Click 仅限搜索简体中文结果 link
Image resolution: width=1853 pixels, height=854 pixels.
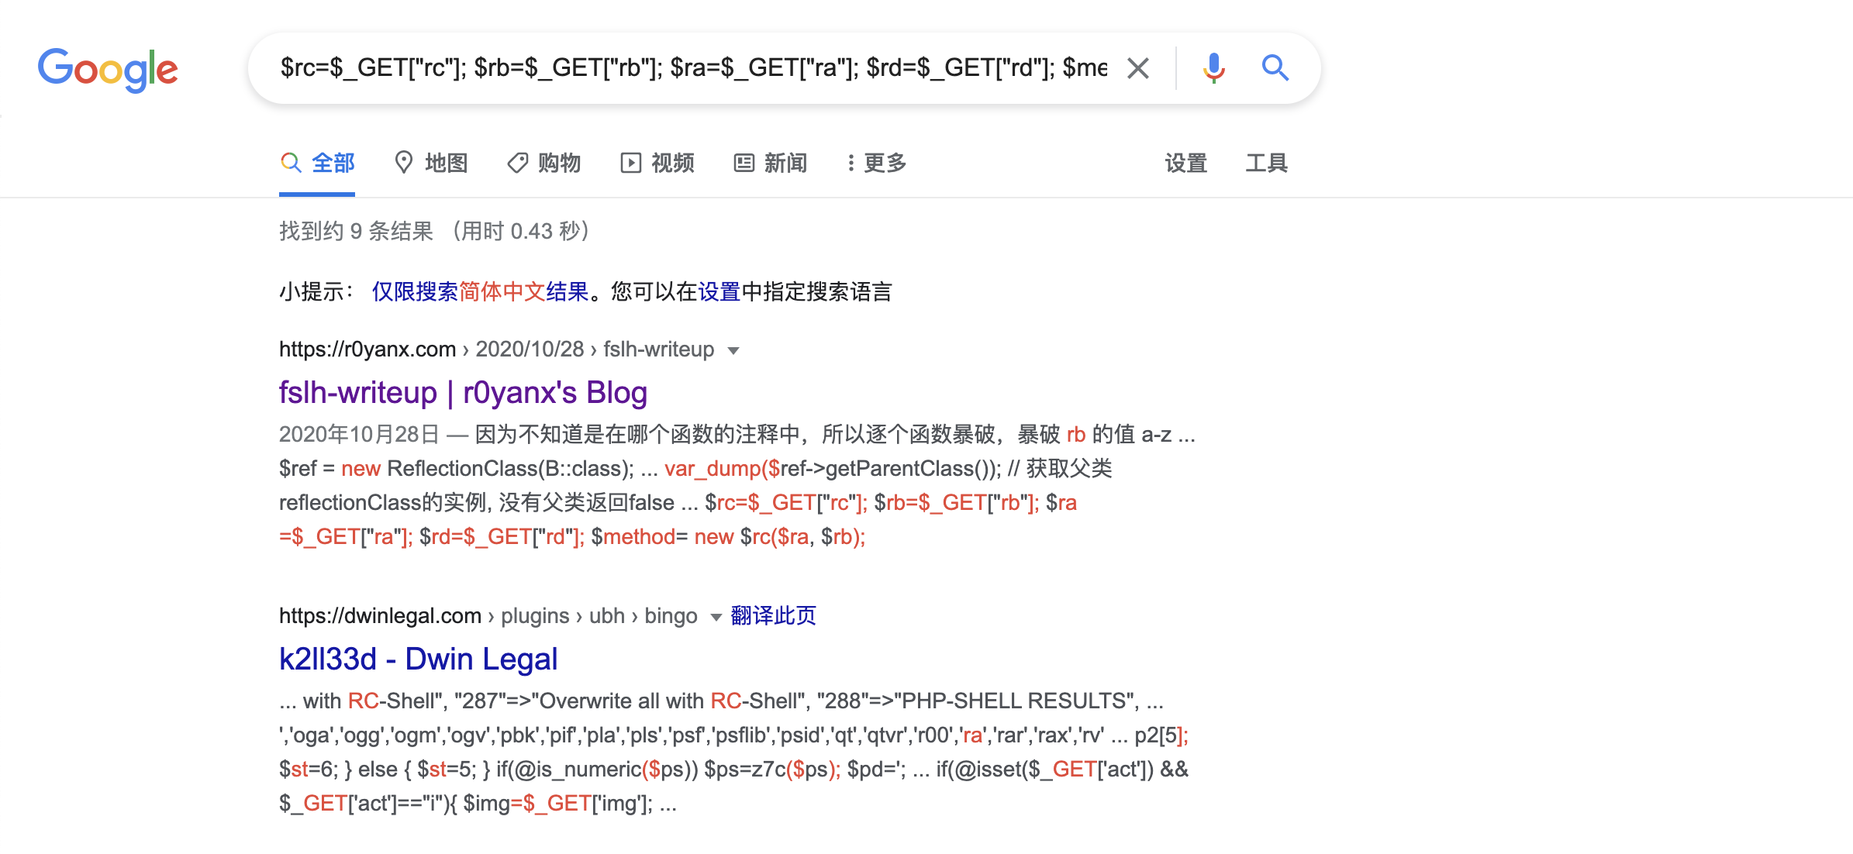pos(480,292)
